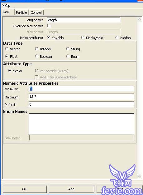Viewport: 143px width, 195px height.
Task: Click the Add button
Action: coord(71,189)
